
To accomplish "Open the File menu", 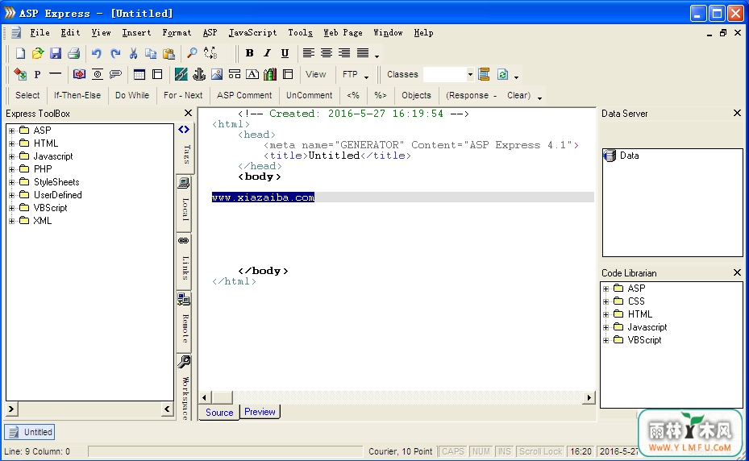I will click(x=40, y=32).
